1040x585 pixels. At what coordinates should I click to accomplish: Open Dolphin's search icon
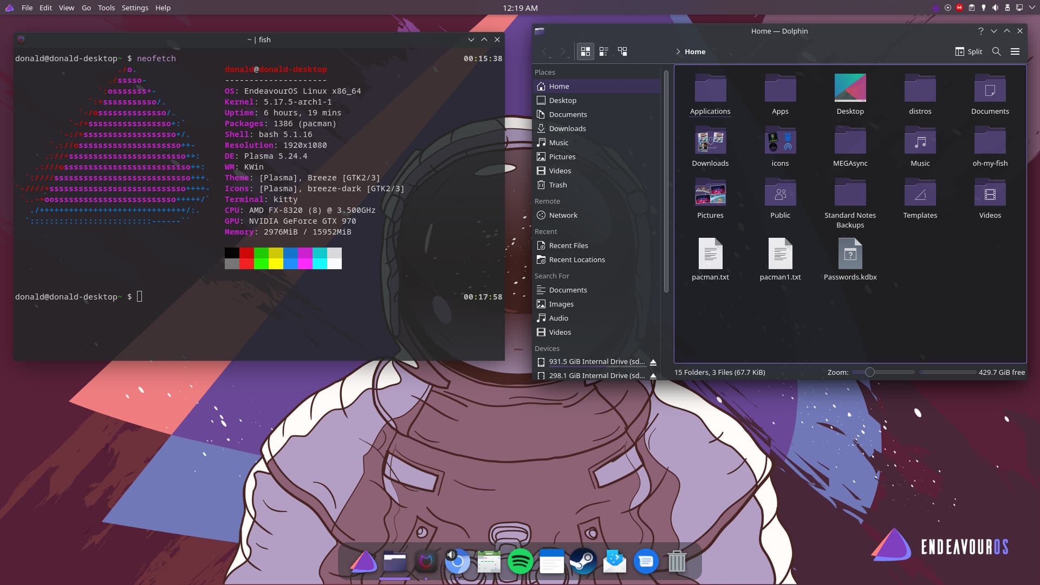pyautogui.click(x=996, y=51)
